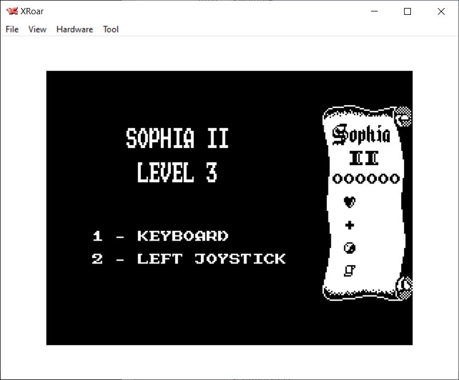Click the XRoar app icon in title bar
459x380 pixels.
(x=12, y=11)
